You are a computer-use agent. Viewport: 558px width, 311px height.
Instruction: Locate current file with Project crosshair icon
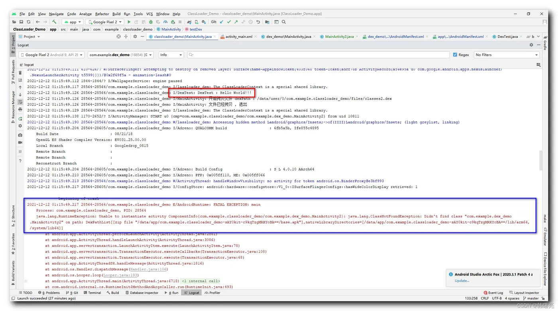pyautogui.click(x=118, y=36)
